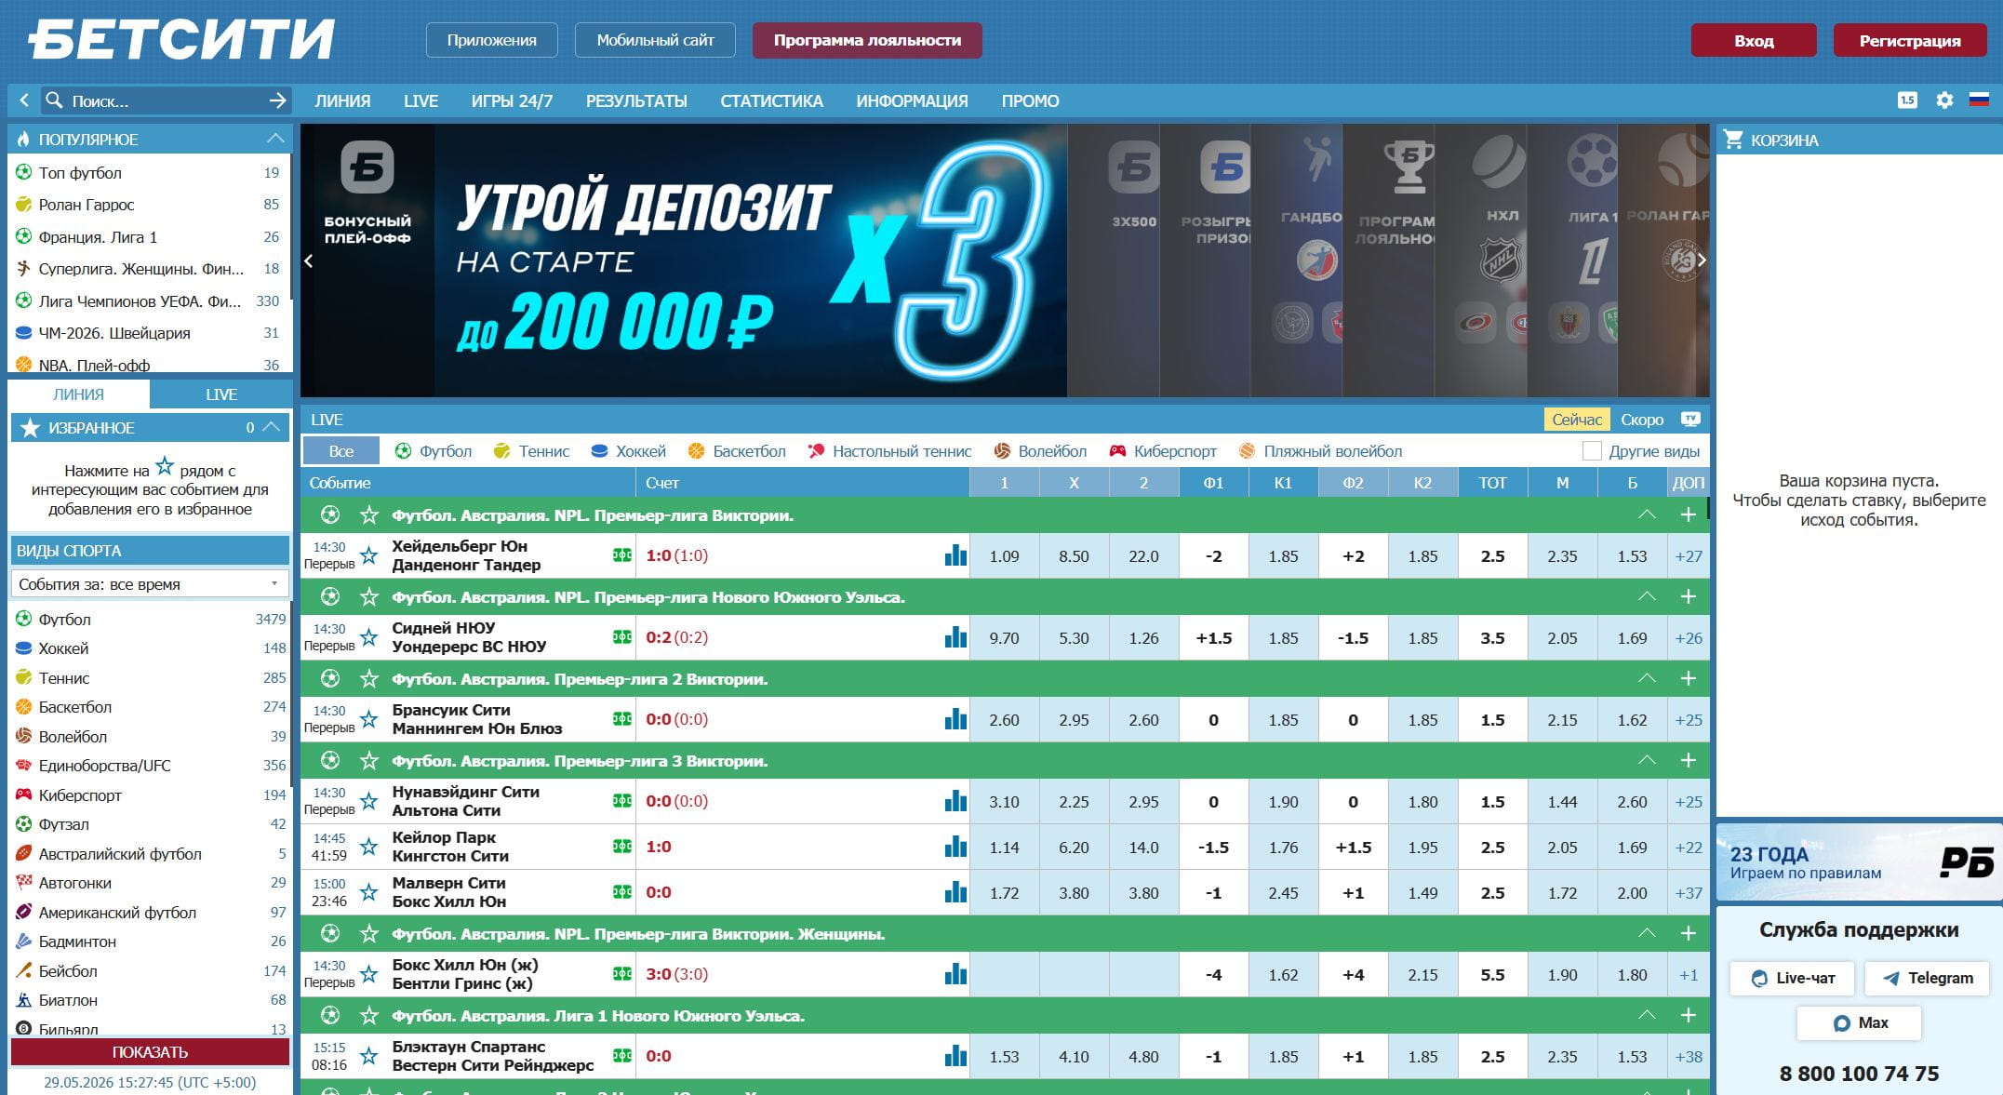Open live field tracker for Кейлор Парк match

point(622,847)
